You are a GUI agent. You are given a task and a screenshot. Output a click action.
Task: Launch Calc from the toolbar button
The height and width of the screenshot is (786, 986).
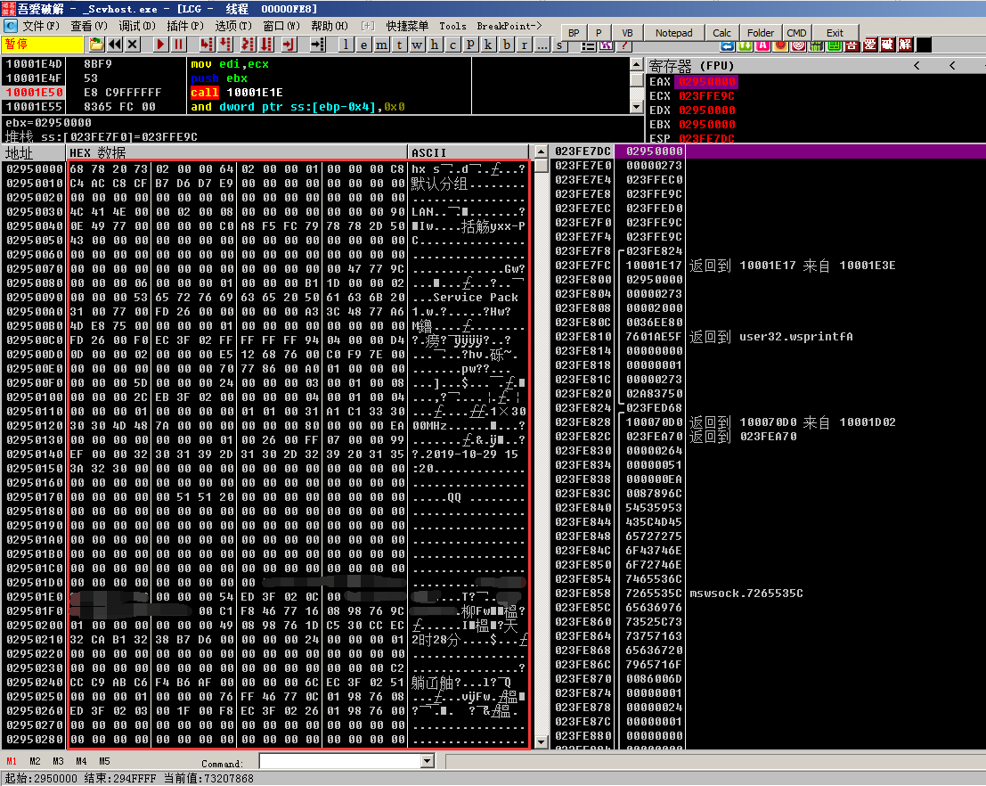(x=721, y=33)
